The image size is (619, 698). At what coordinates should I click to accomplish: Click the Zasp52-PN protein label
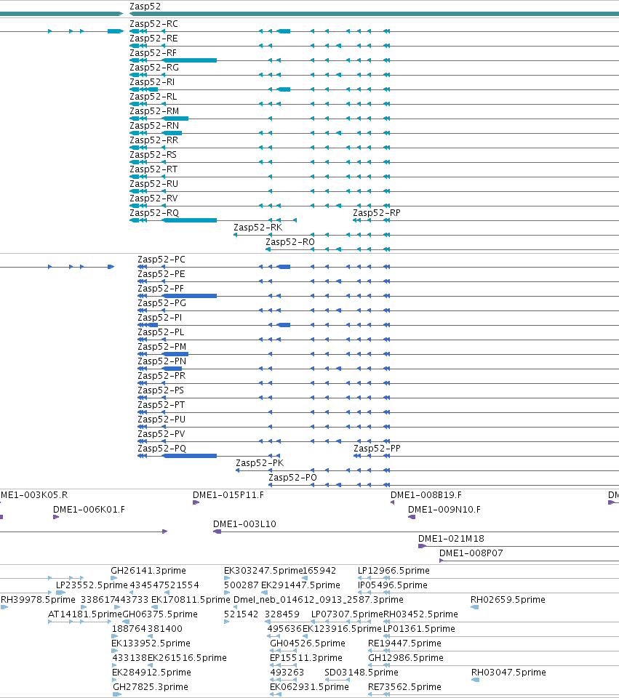point(161,361)
